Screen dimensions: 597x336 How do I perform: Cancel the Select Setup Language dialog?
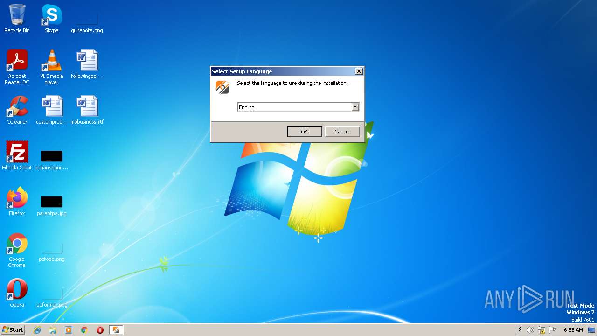(x=342, y=132)
